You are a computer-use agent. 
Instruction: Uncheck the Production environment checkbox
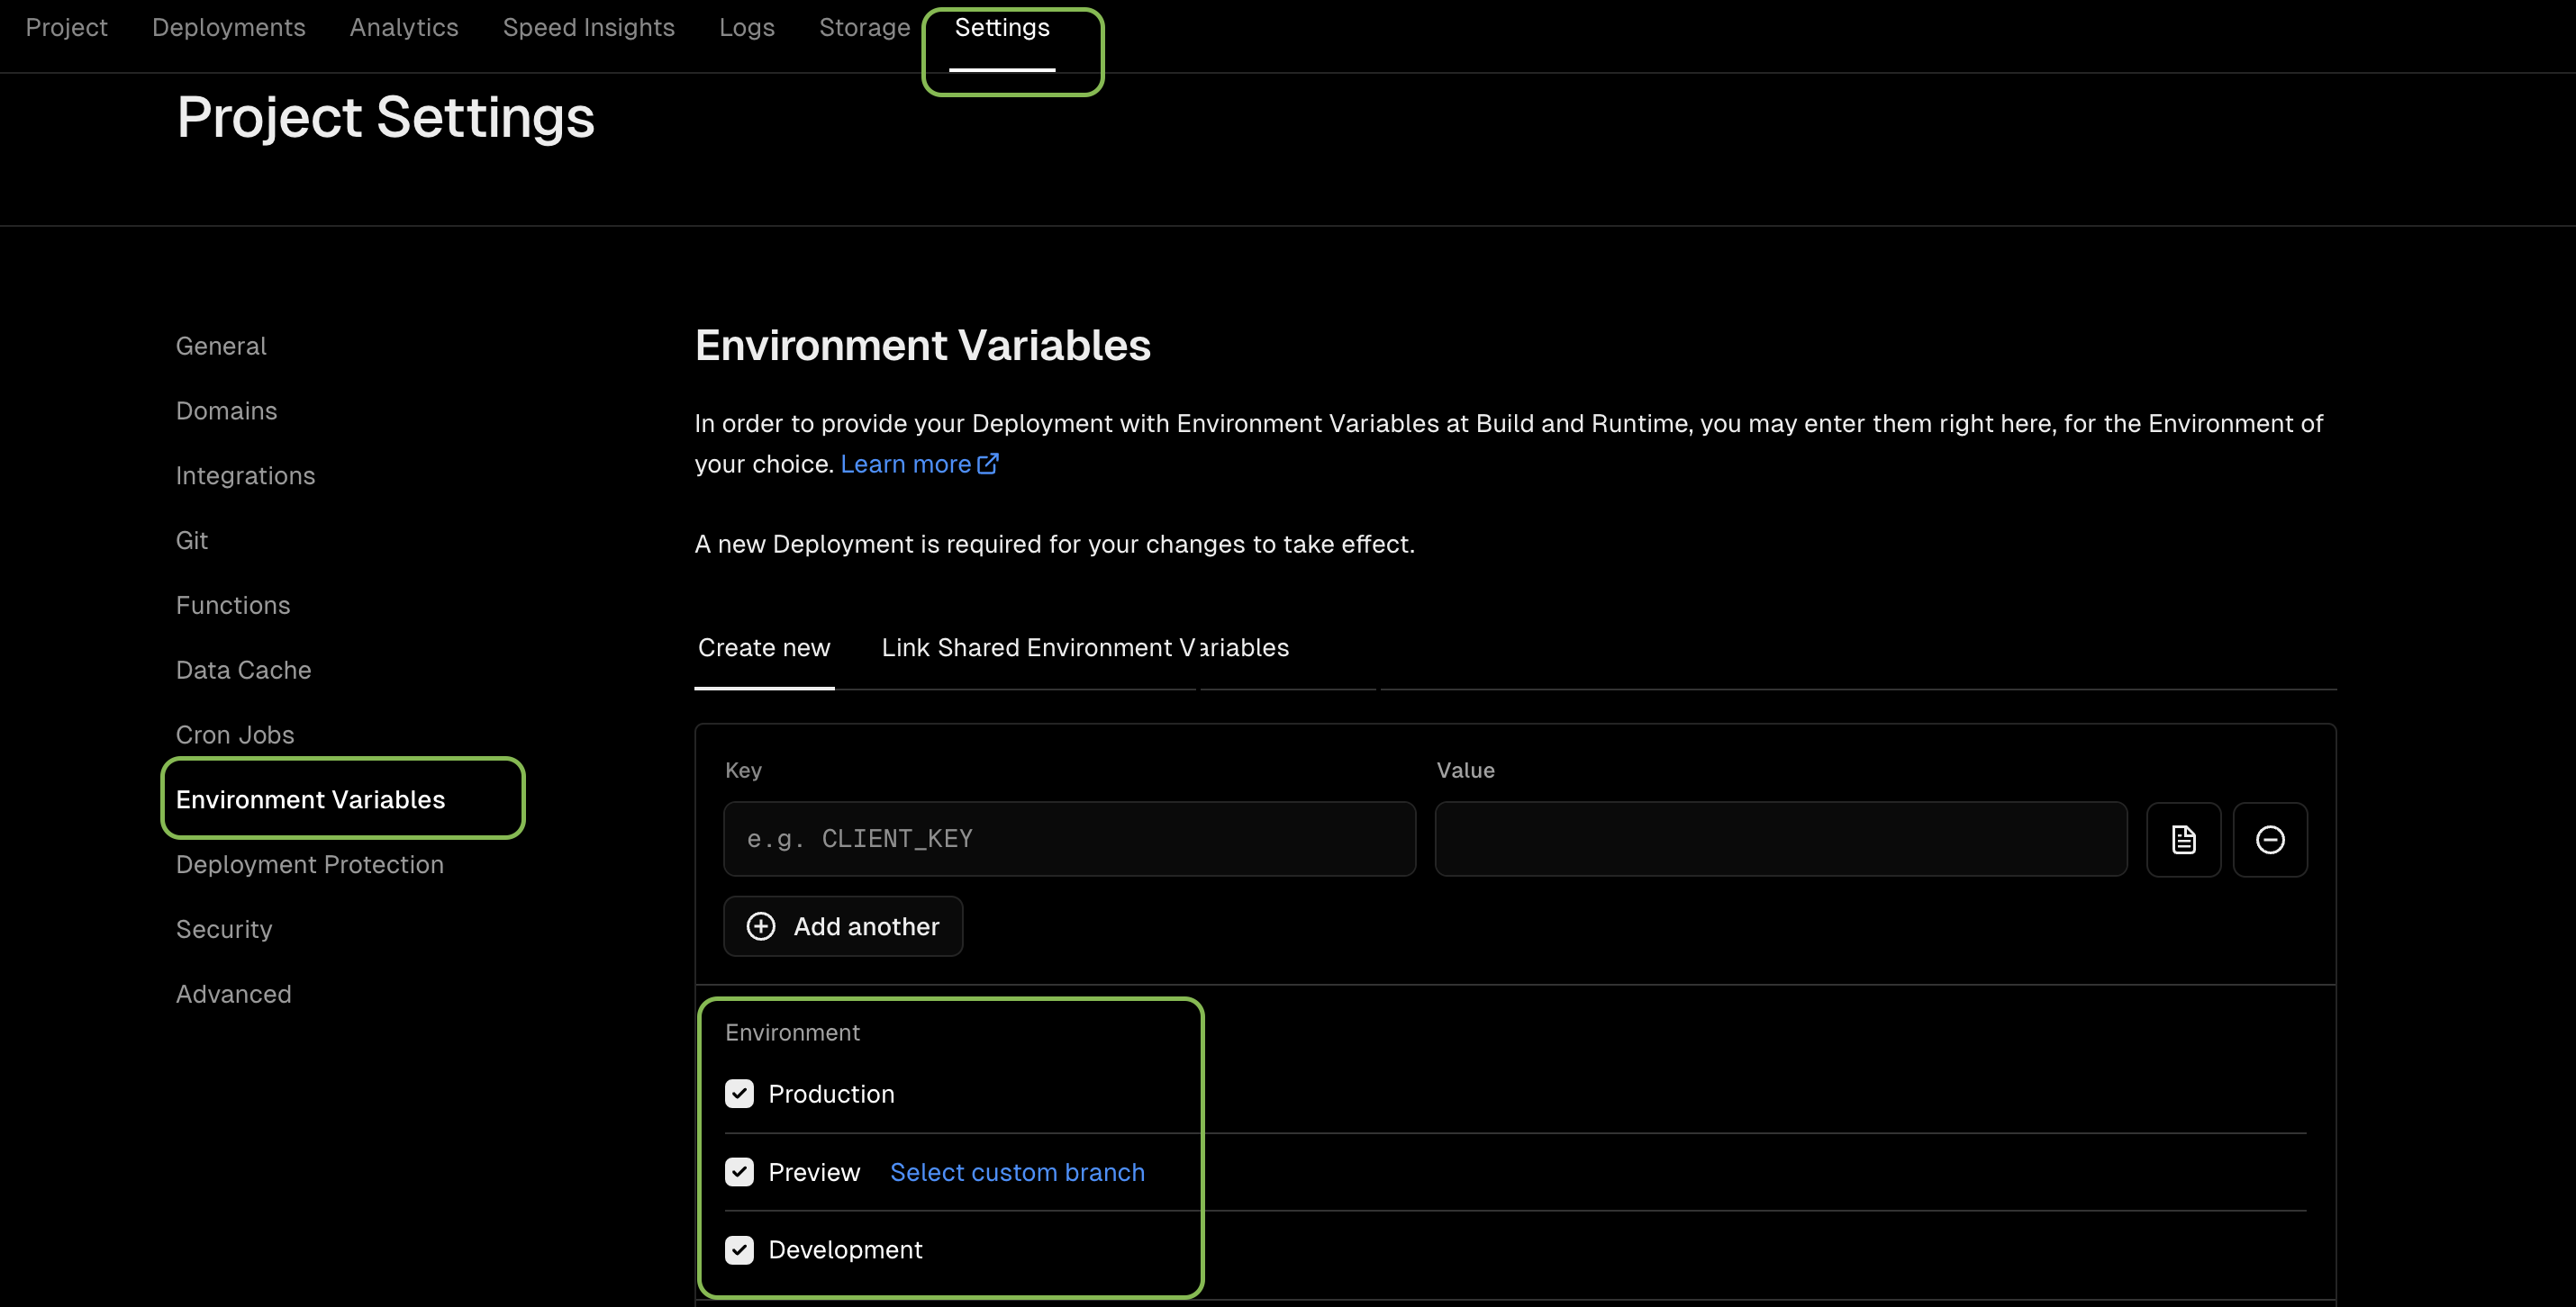(739, 1093)
